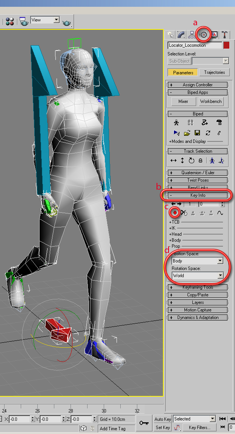Click the Trajectories curve icon in Key Info

pos(220,213)
